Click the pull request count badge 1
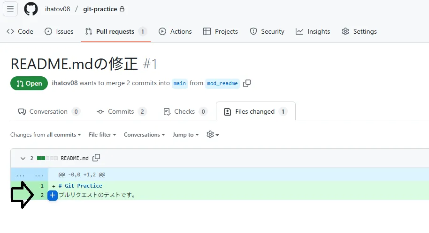This screenshot has height=233, width=429. (143, 32)
